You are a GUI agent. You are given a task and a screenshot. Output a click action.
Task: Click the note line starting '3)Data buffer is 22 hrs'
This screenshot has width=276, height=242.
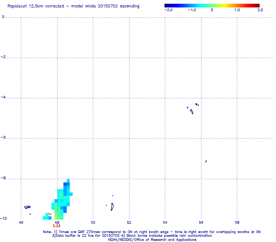132,236
